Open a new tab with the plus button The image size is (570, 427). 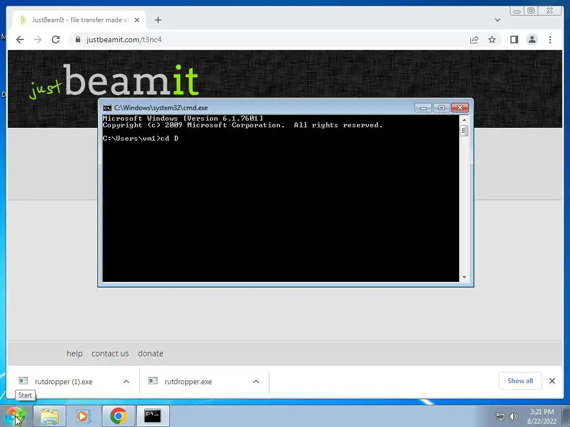pos(158,20)
